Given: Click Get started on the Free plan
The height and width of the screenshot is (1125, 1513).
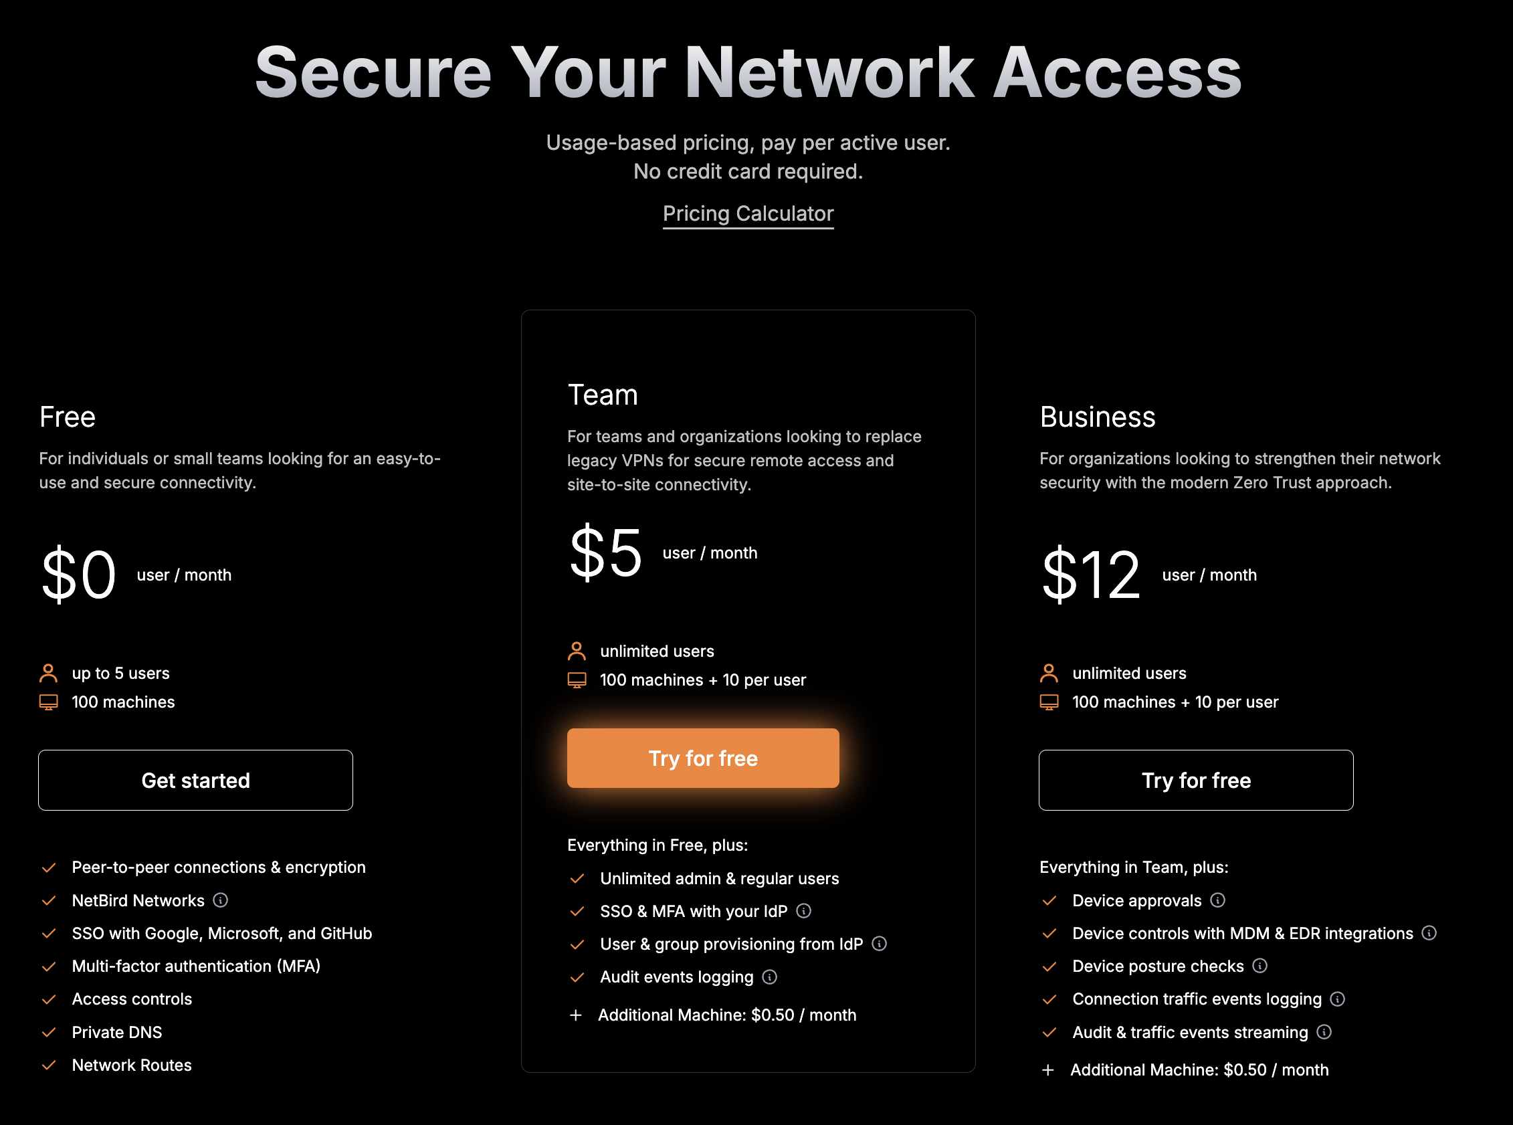Looking at the screenshot, I should 195,780.
